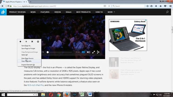The height and width of the screenshot is (97, 173).
Task: Open FEATURES nav item
Action: point(45,12)
